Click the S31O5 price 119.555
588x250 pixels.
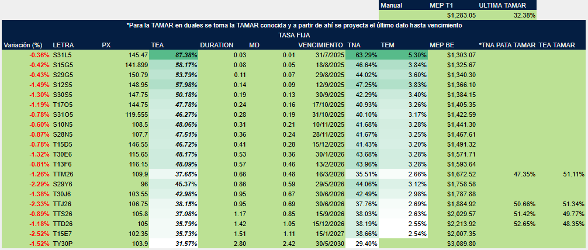(x=137, y=114)
